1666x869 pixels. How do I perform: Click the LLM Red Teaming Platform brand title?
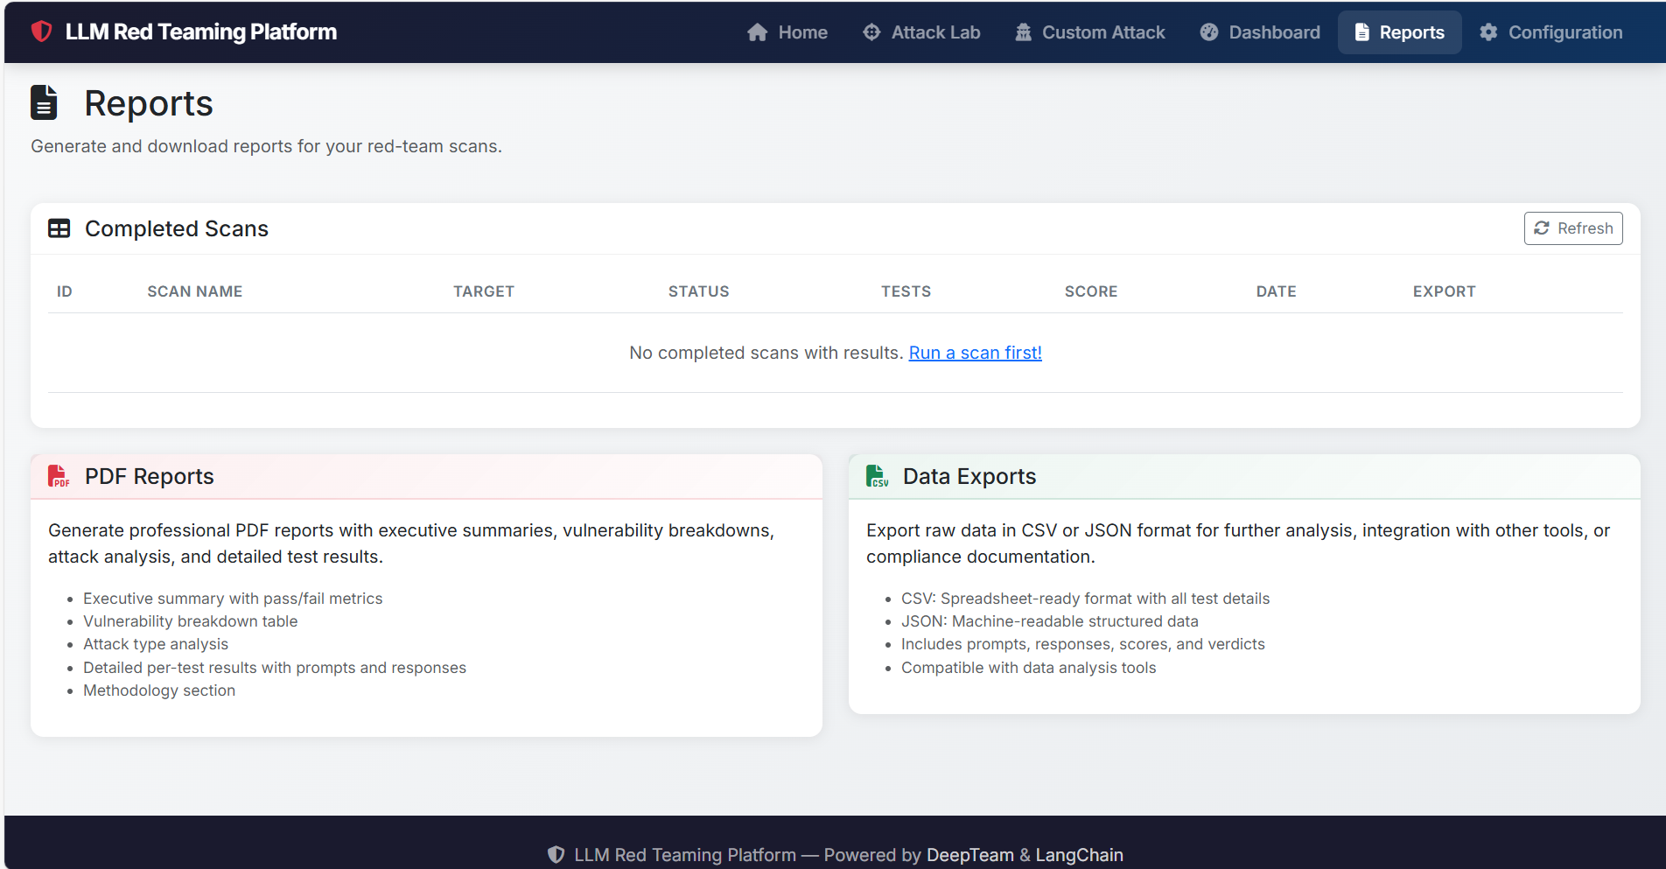pyautogui.click(x=201, y=32)
